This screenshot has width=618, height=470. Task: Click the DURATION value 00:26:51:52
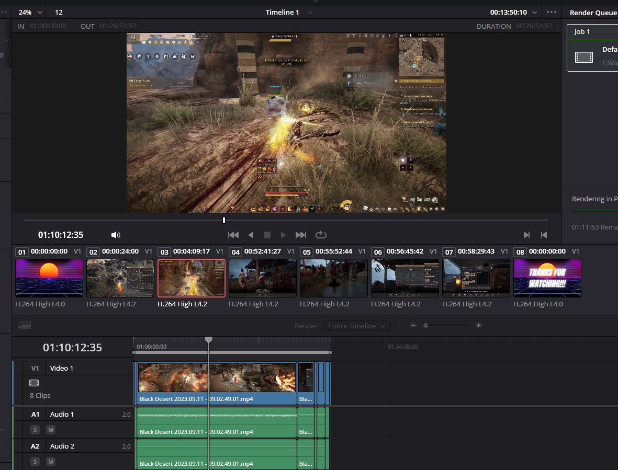coord(534,26)
